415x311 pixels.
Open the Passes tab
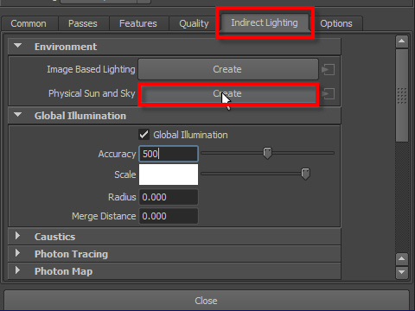click(83, 23)
